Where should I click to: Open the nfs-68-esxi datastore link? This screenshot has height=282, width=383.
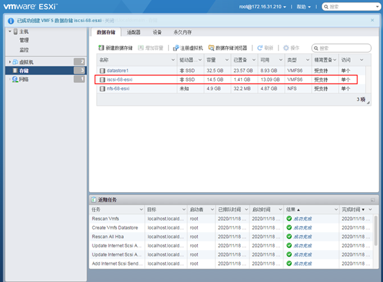(x=118, y=88)
